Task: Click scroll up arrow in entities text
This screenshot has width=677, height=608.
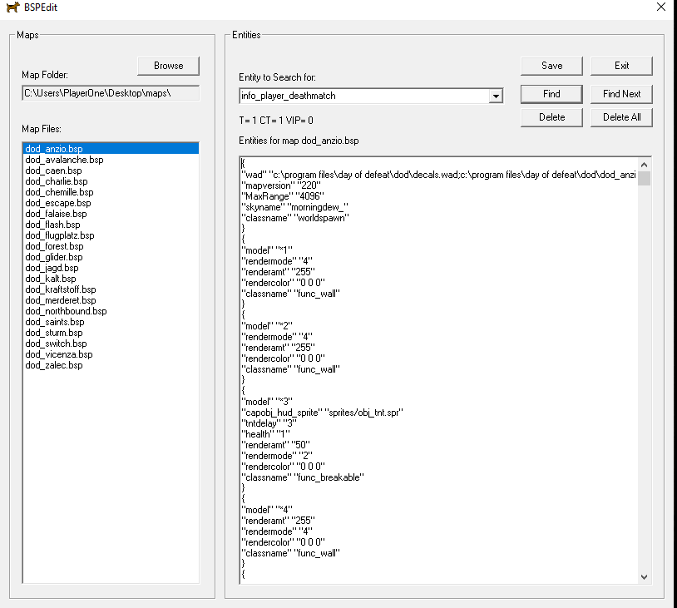Action: pos(645,165)
